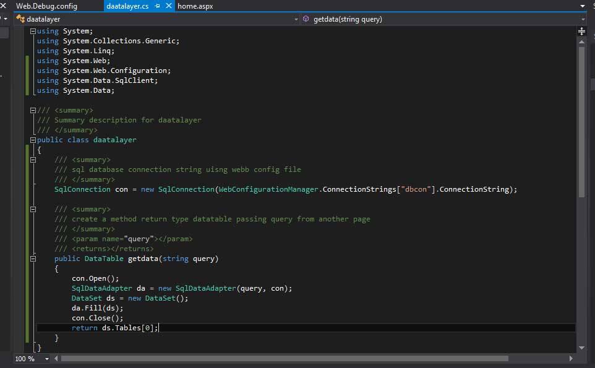
Task: Collapse the public class daatalayer block
Action: tap(33, 140)
